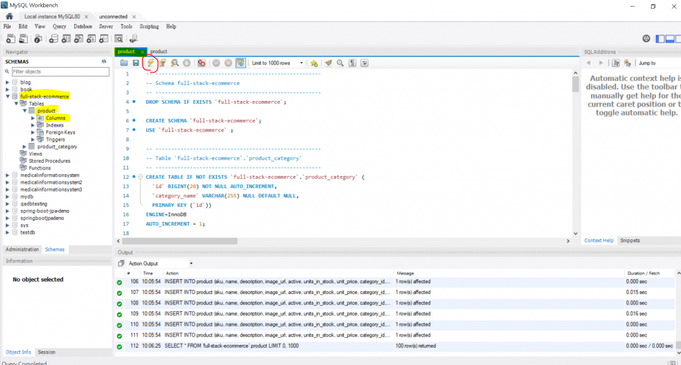Screen dimensions: 681x365
Task: Select output row 112 SELECT statement
Action: (395, 346)
